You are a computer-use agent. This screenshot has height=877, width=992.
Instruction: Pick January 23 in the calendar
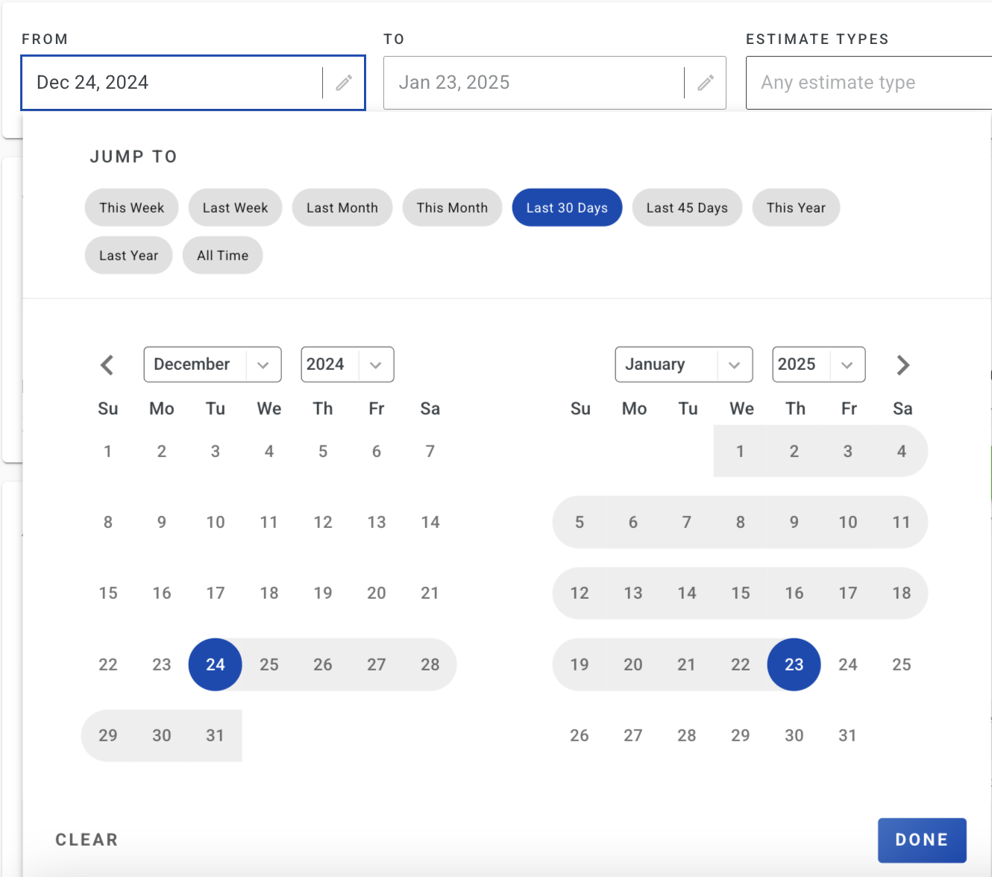(x=794, y=664)
